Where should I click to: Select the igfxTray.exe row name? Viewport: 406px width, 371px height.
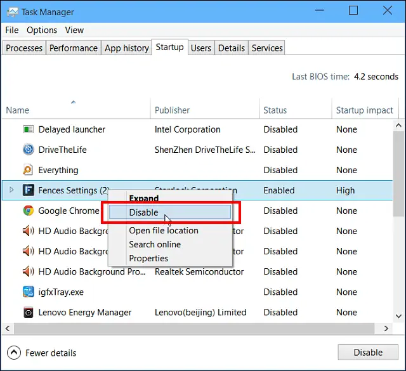61,292
